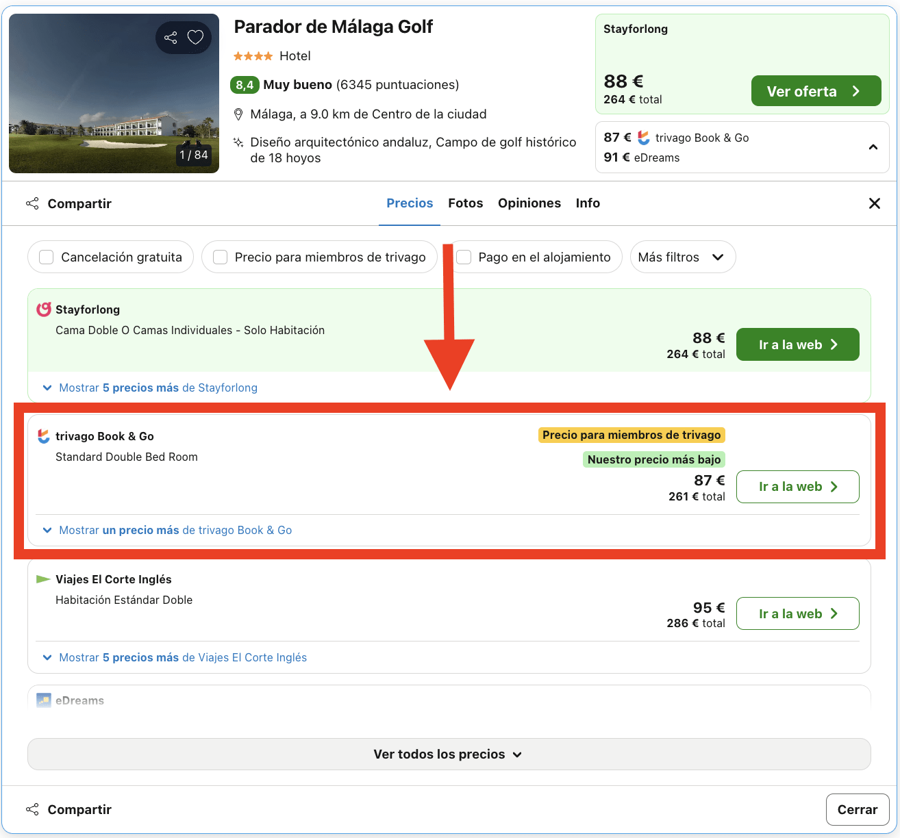Image resolution: width=900 pixels, height=838 pixels.
Task: Click the eDreams logo icon
Action: click(44, 700)
